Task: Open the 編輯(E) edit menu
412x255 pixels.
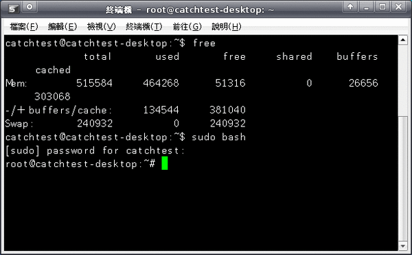Action: point(62,27)
